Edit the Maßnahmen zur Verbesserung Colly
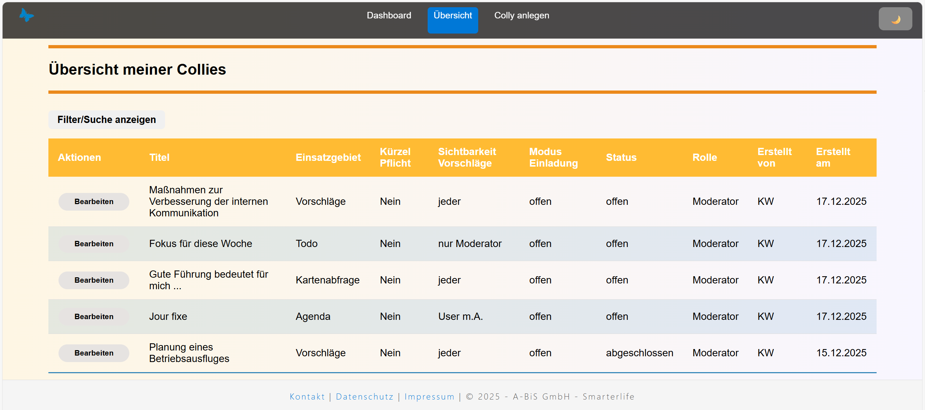Viewport: 925px width, 410px height. click(94, 202)
